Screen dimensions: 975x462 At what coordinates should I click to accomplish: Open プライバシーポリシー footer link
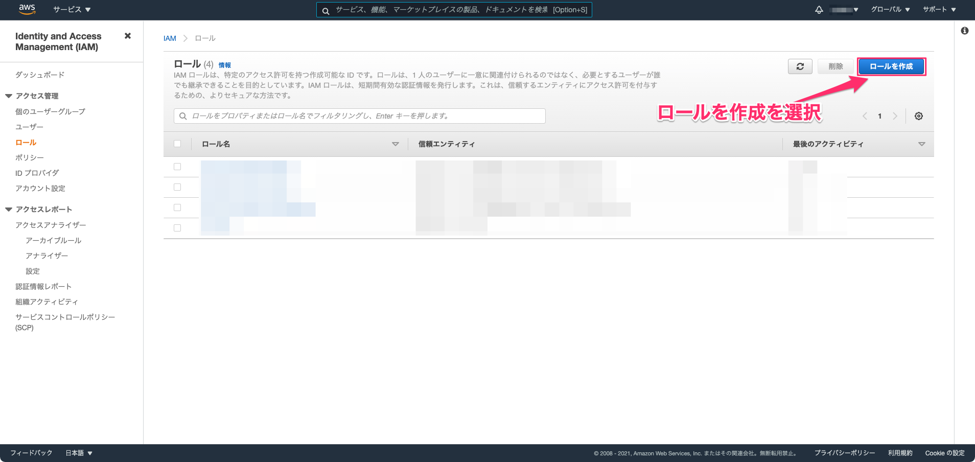click(845, 453)
